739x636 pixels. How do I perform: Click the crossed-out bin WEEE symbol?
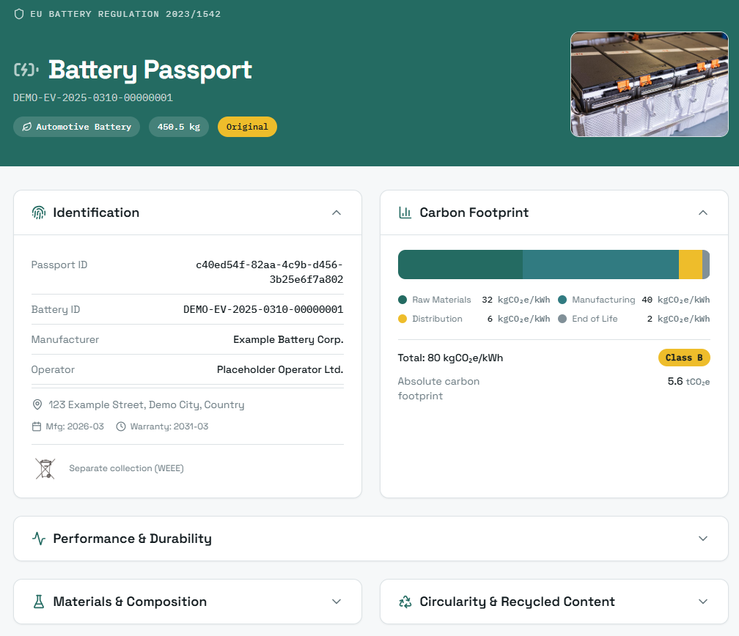[x=45, y=468]
